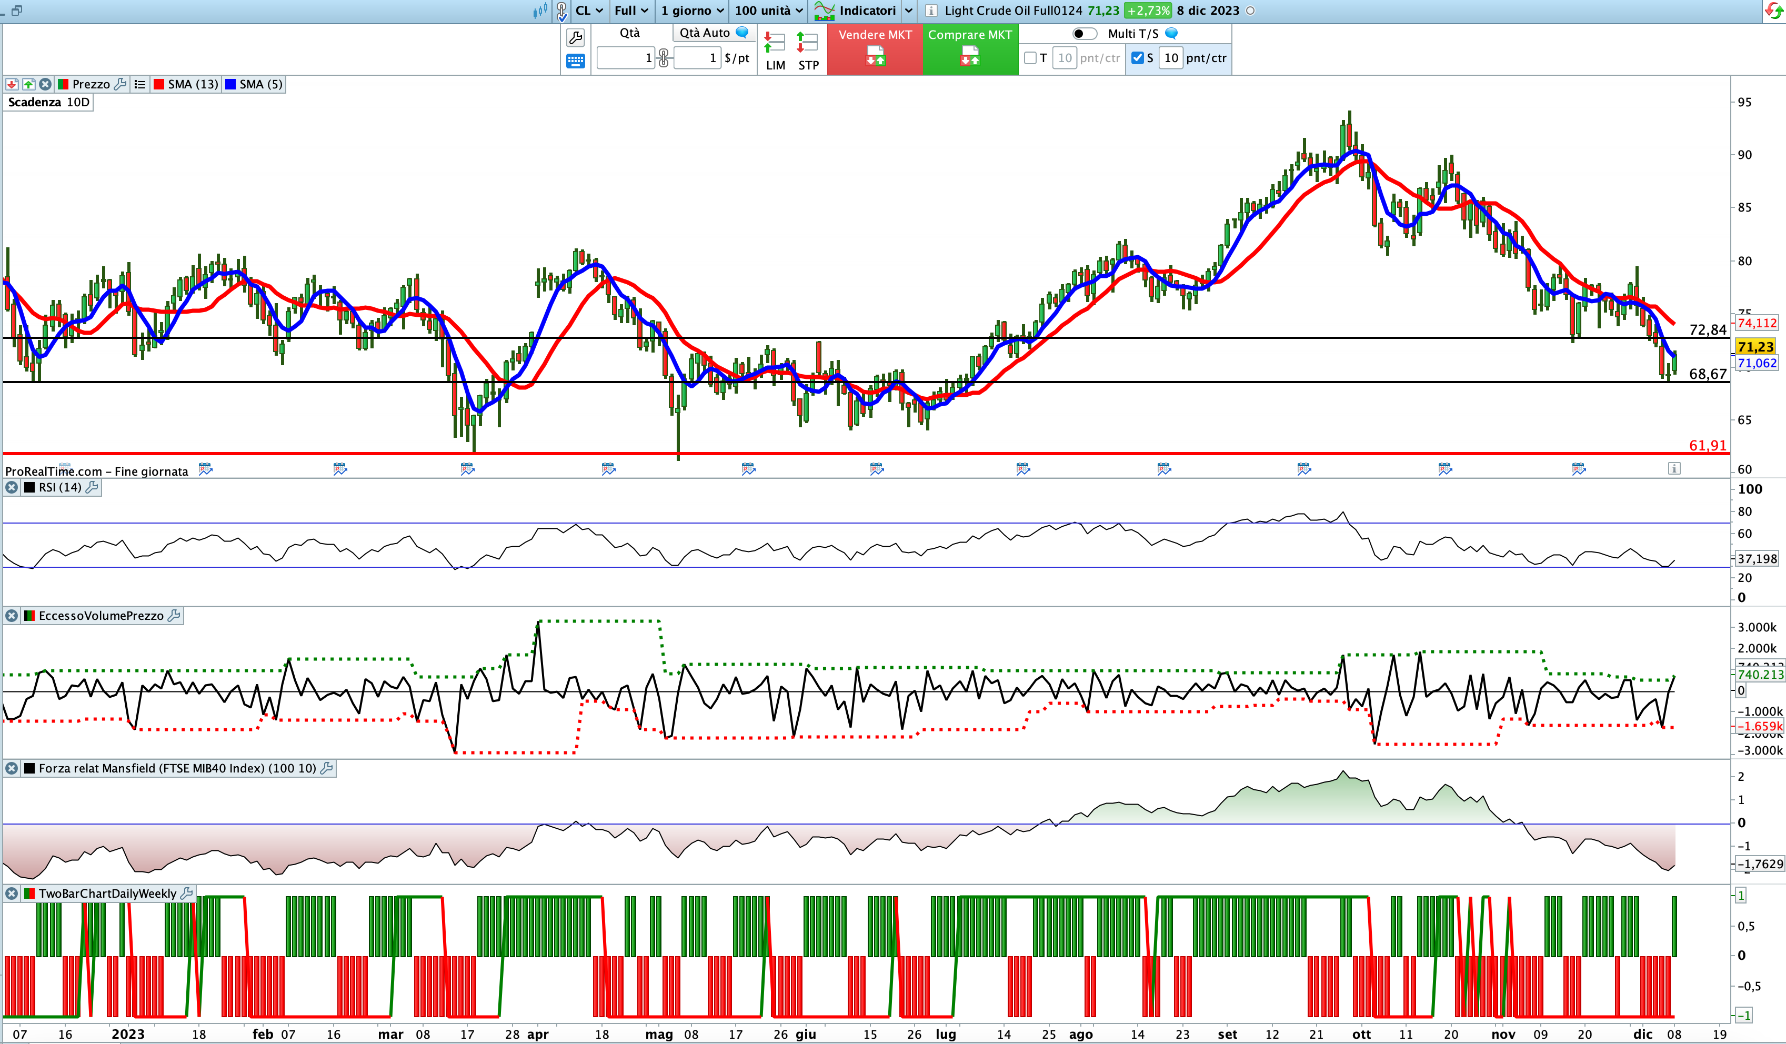
Task: Click the Qtà quantity input field
Action: tap(626, 58)
